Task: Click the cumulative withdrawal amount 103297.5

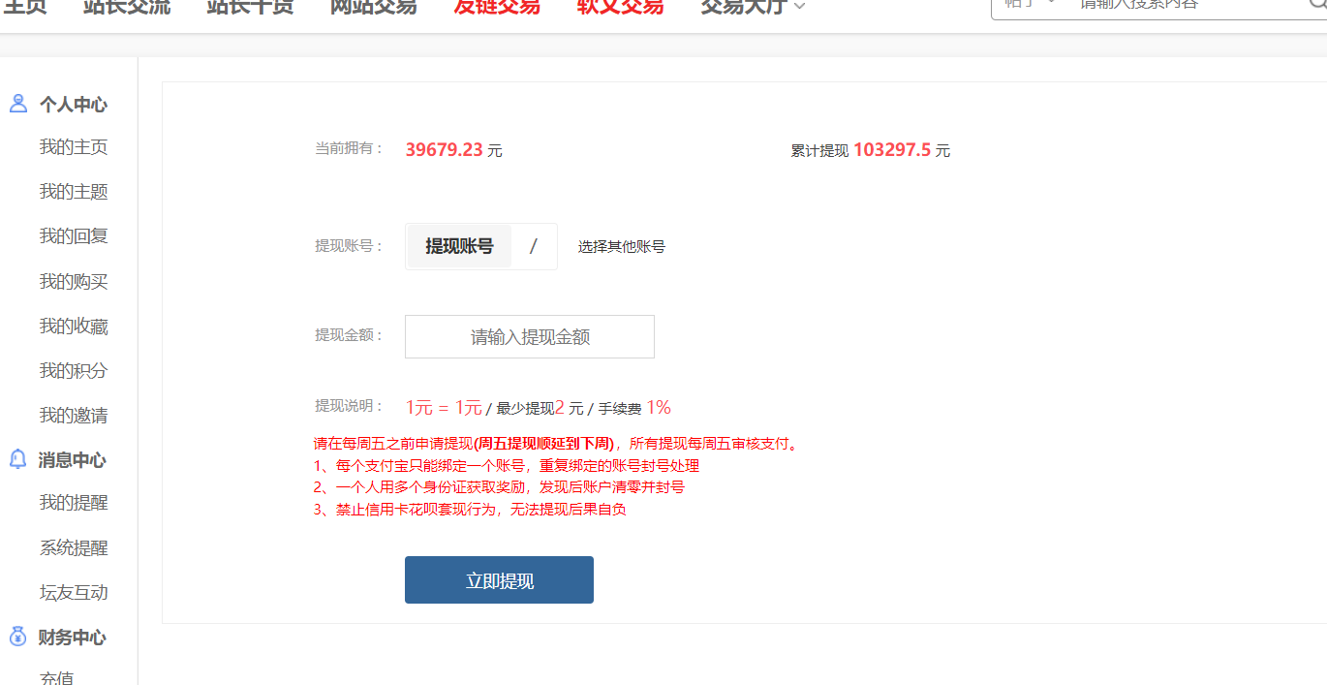Action: (892, 150)
